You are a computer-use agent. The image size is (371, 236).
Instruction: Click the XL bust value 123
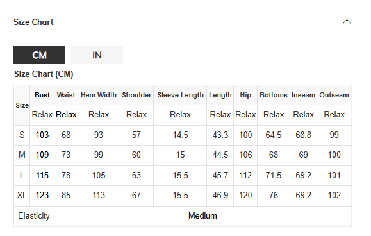pos(42,196)
